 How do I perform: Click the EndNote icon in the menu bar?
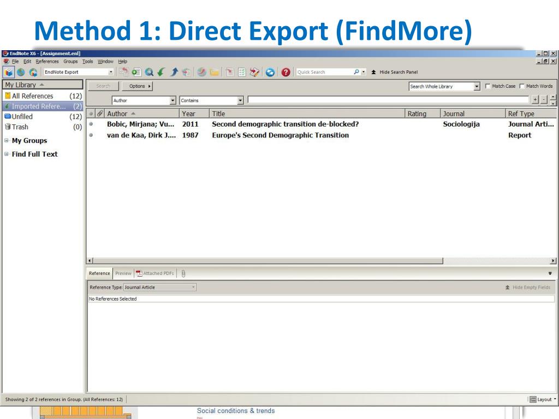click(x=6, y=61)
